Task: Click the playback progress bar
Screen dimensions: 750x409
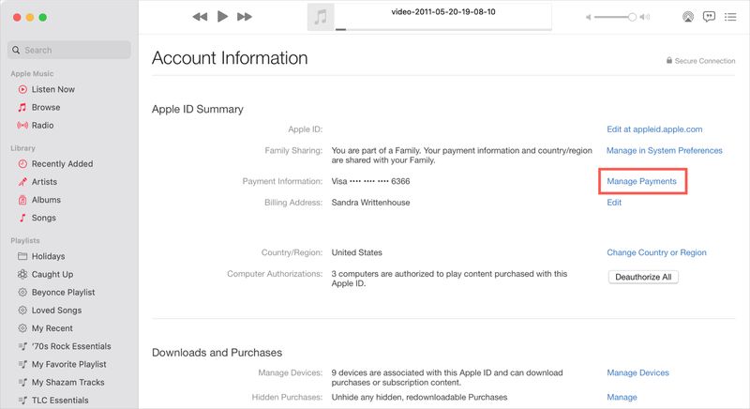Action: [x=442, y=29]
